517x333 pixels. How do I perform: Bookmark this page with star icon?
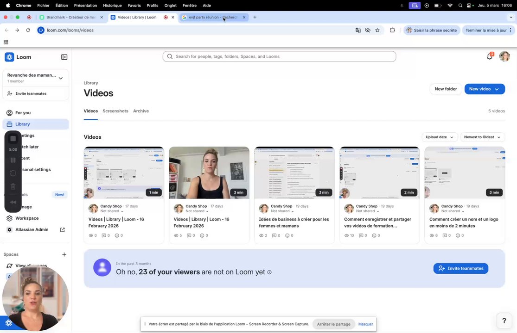(x=377, y=30)
